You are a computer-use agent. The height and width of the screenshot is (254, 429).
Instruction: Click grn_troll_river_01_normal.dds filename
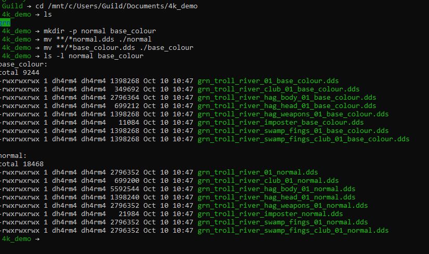(x=258, y=172)
